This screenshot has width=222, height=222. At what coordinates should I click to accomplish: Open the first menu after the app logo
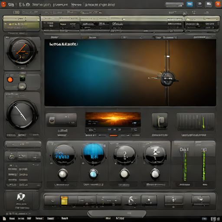pos(11,5)
